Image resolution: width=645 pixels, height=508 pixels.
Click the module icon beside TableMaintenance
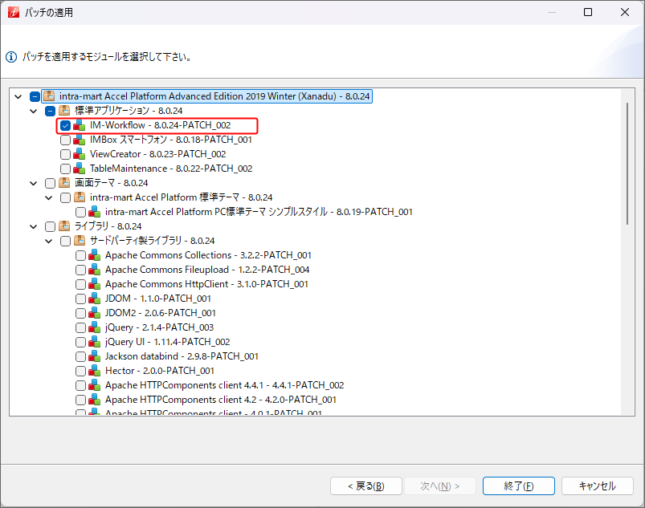[x=79, y=169]
